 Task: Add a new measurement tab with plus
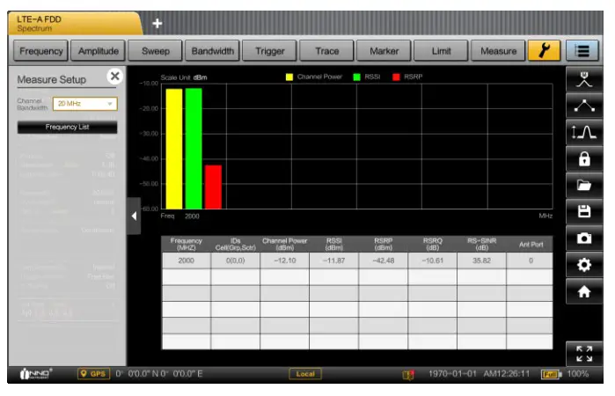click(x=157, y=24)
